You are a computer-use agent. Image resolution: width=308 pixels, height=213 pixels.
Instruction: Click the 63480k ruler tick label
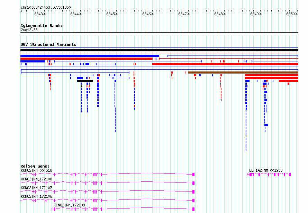[220, 14]
